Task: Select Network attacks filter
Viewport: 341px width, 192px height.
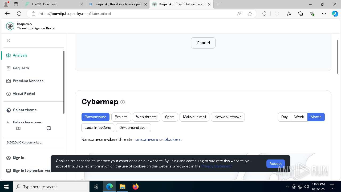Action: 228,117
